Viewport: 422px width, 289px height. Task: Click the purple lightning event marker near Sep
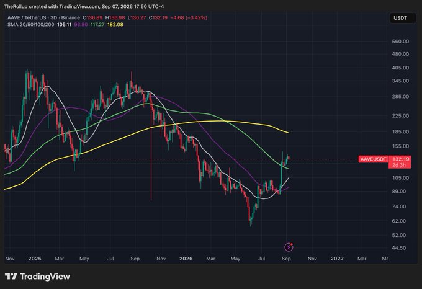pos(289,247)
